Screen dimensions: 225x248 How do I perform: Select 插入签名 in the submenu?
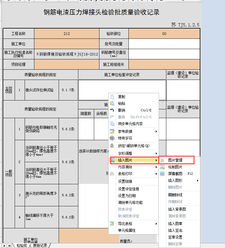coord(175,230)
